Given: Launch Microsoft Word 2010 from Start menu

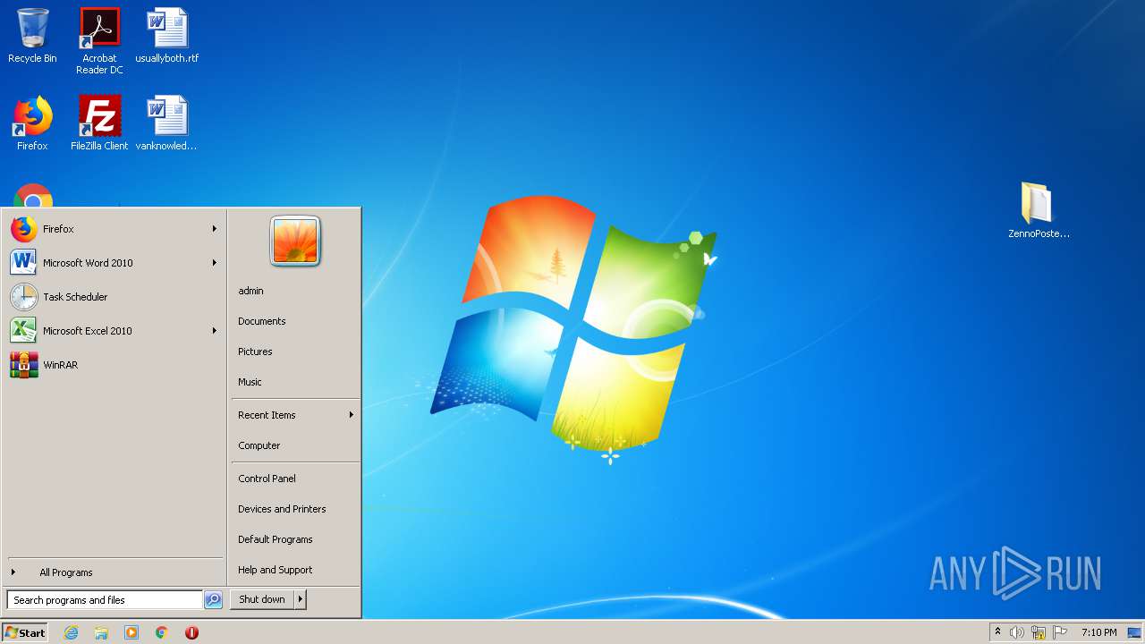Looking at the screenshot, I should [114, 263].
